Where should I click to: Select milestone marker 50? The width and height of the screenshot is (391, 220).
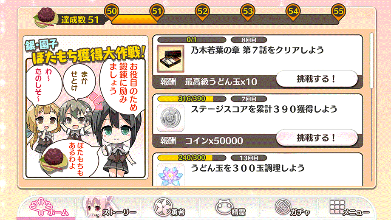pyautogui.click(x=111, y=12)
